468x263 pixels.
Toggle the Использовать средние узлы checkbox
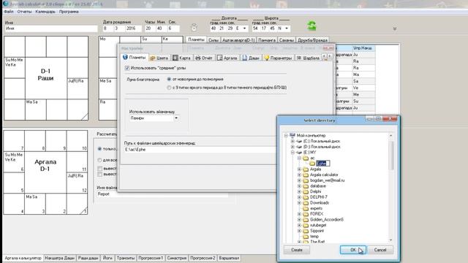click(127, 68)
